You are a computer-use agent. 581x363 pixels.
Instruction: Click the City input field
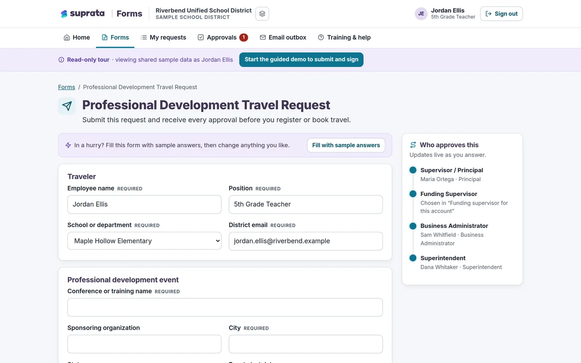[x=306, y=344]
